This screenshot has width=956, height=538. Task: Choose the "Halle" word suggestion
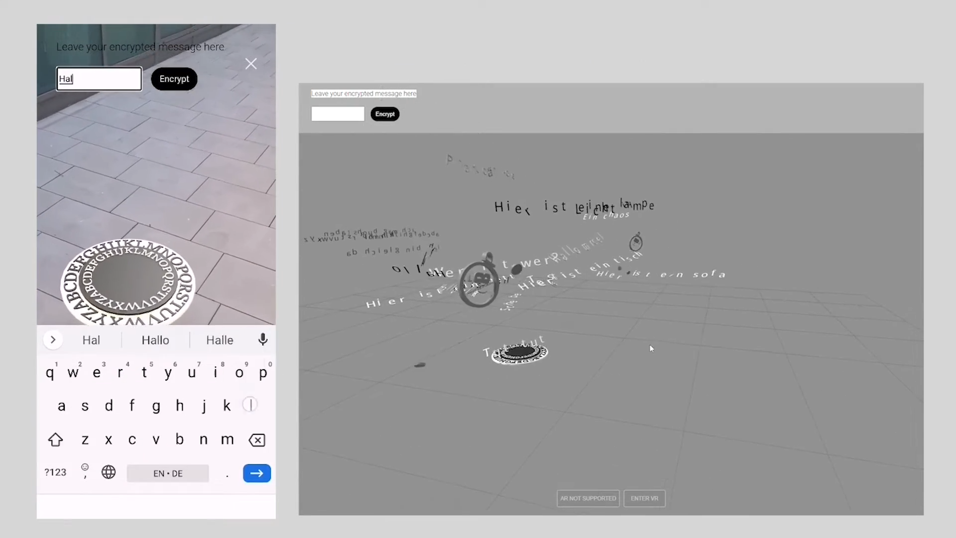(x=220, y=340)
